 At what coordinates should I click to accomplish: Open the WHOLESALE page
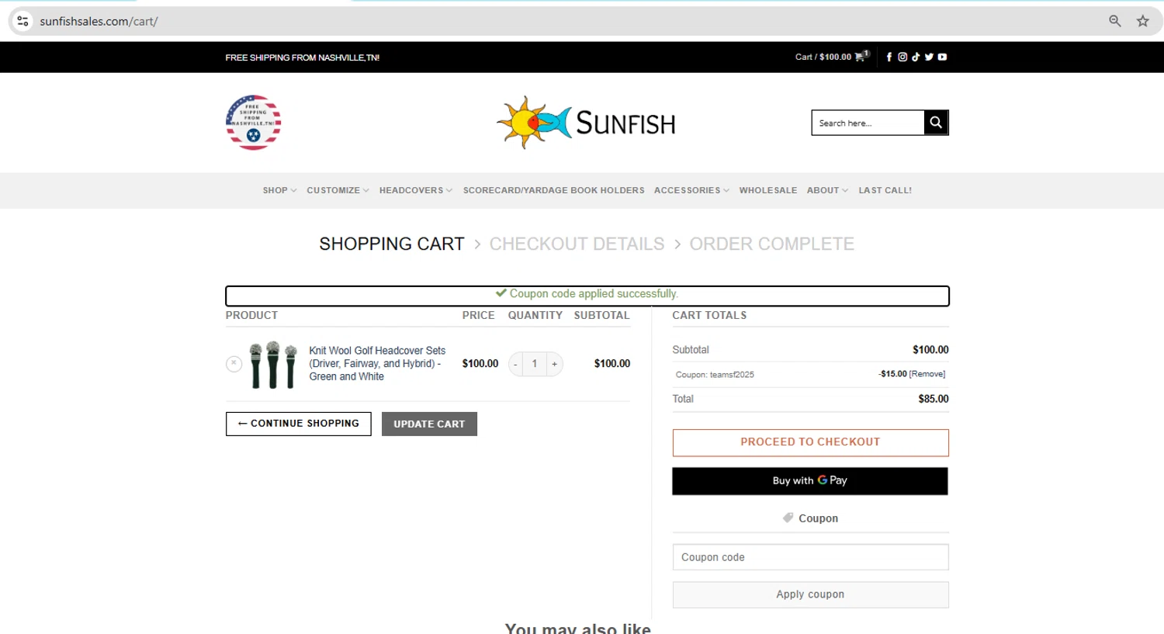tap(767, 190)
